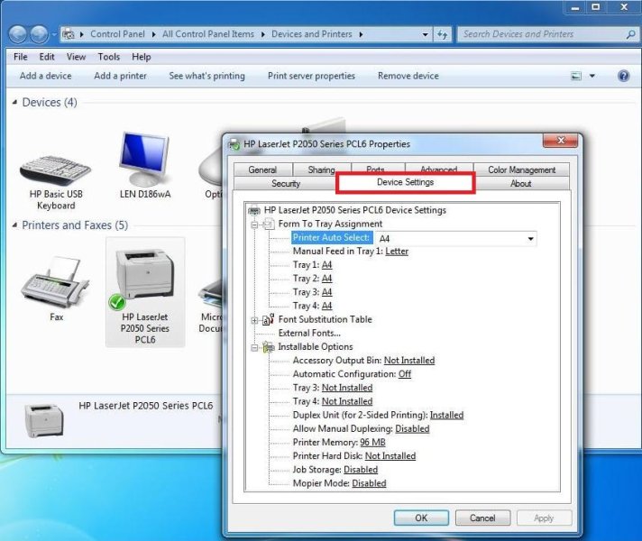
Task: Select the Fax printer icon
Action: pyautogui.click(x=55, y=282)
